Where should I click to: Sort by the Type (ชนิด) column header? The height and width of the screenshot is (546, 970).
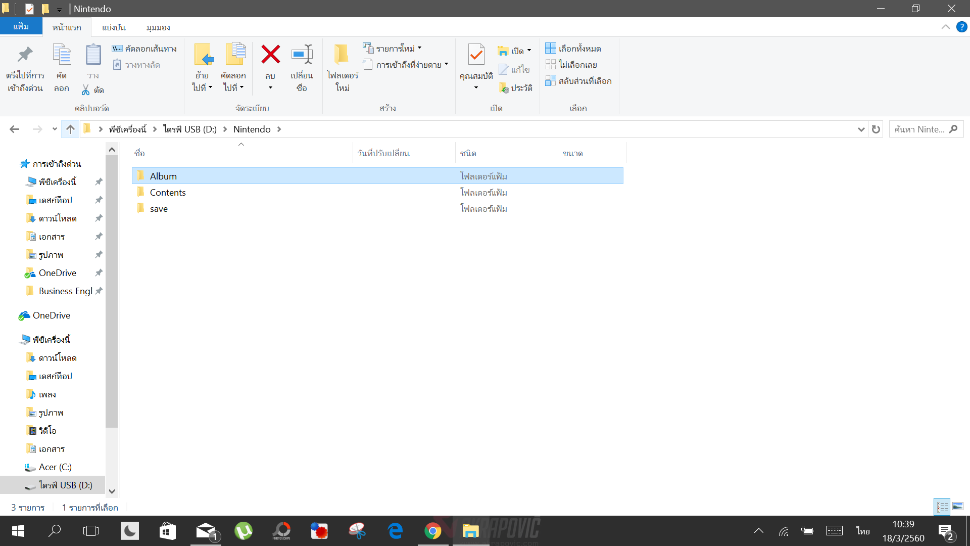click(507, 153)
